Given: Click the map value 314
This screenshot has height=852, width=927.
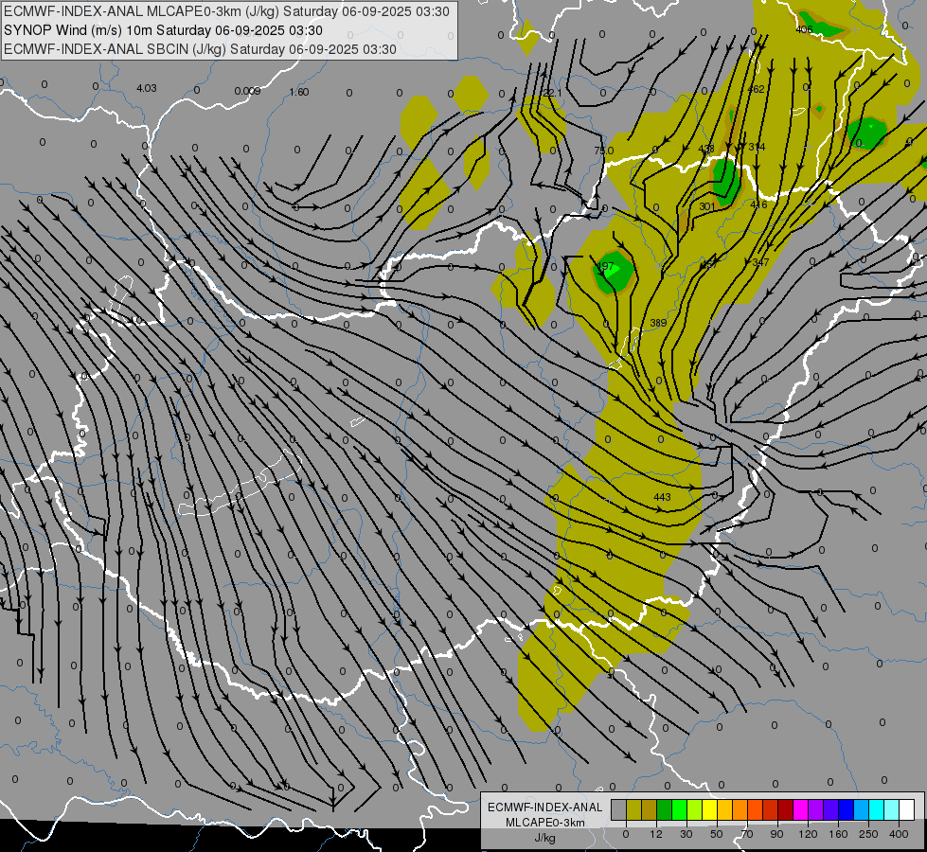Looking at the screenshot, I should pyautogui.click(x=757, y=147).
